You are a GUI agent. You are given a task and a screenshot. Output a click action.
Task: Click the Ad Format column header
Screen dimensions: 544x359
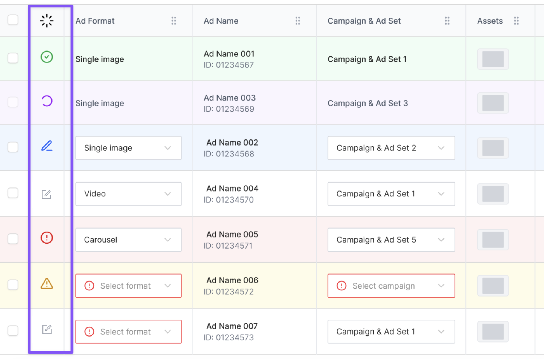[x=95, y=21]
